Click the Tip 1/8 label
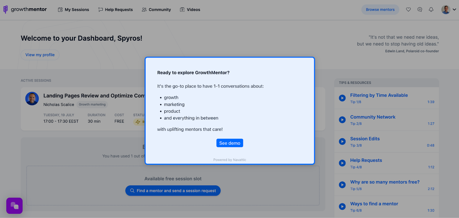 356,102
